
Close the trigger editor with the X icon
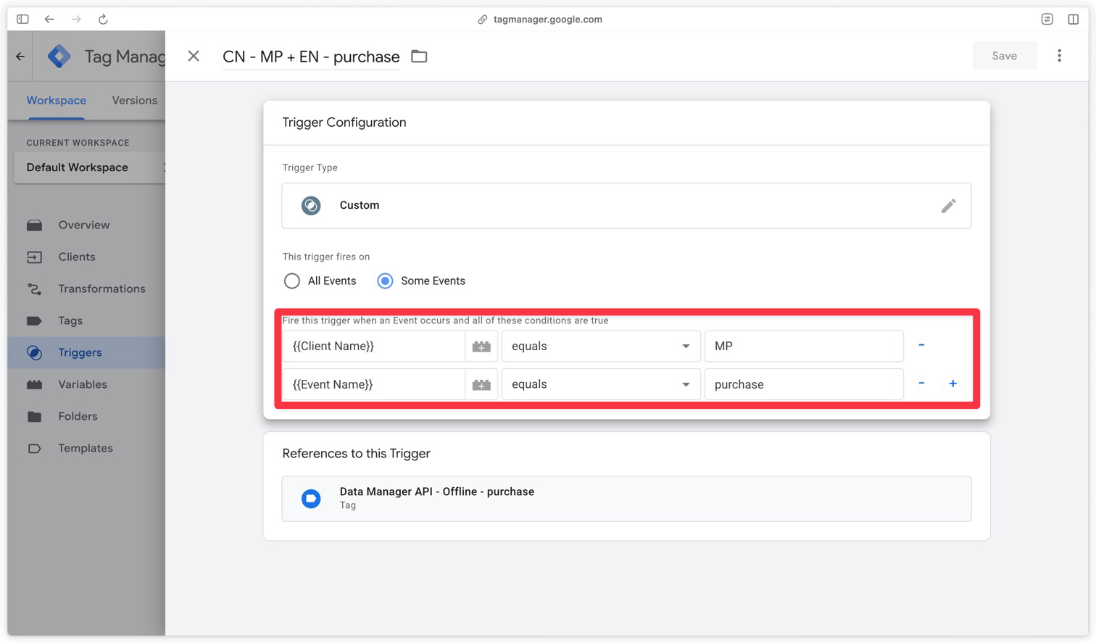pos(194,56)
